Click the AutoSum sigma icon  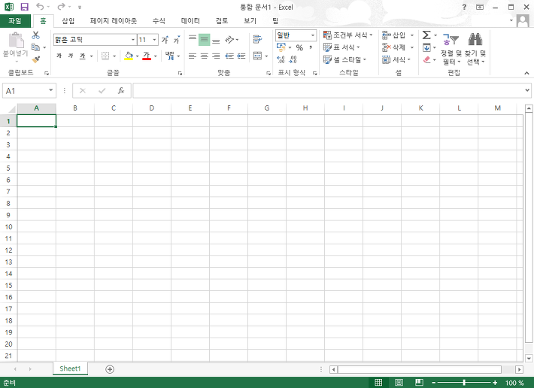pos(426,35)
